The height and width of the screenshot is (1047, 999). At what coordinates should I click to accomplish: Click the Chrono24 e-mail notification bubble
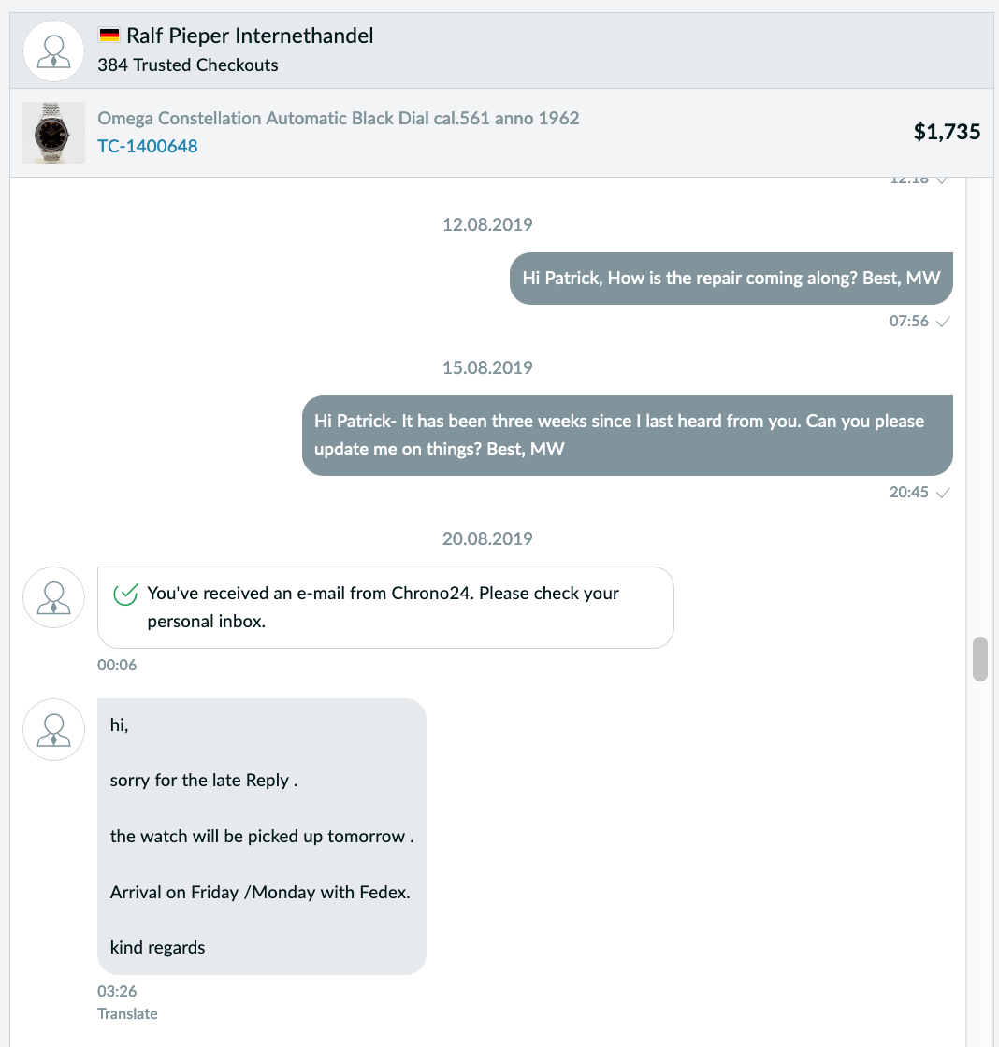[x=385, y=608]
